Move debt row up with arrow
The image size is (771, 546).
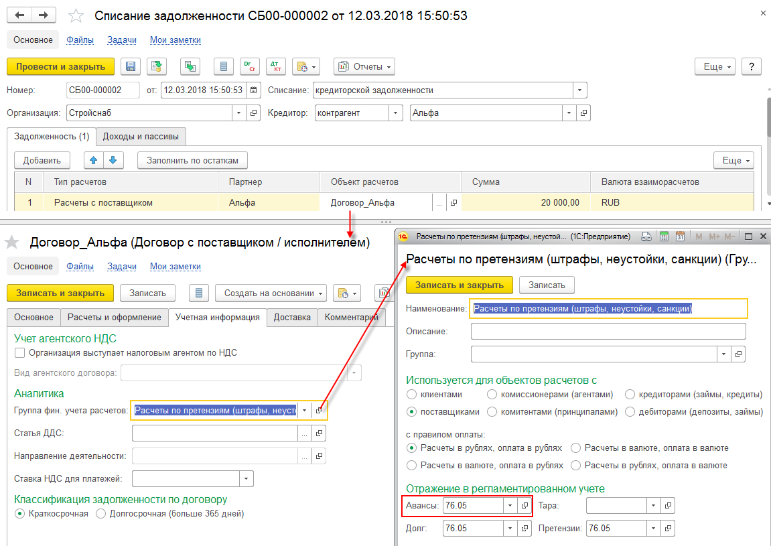pos(93,160)
